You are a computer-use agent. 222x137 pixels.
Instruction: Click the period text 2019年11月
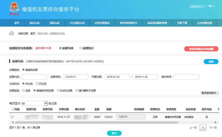tap(43, 48)
